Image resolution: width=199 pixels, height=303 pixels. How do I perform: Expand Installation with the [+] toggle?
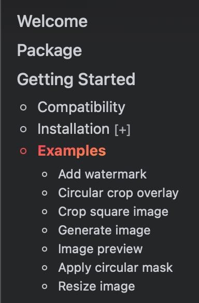tap(122, 130)
